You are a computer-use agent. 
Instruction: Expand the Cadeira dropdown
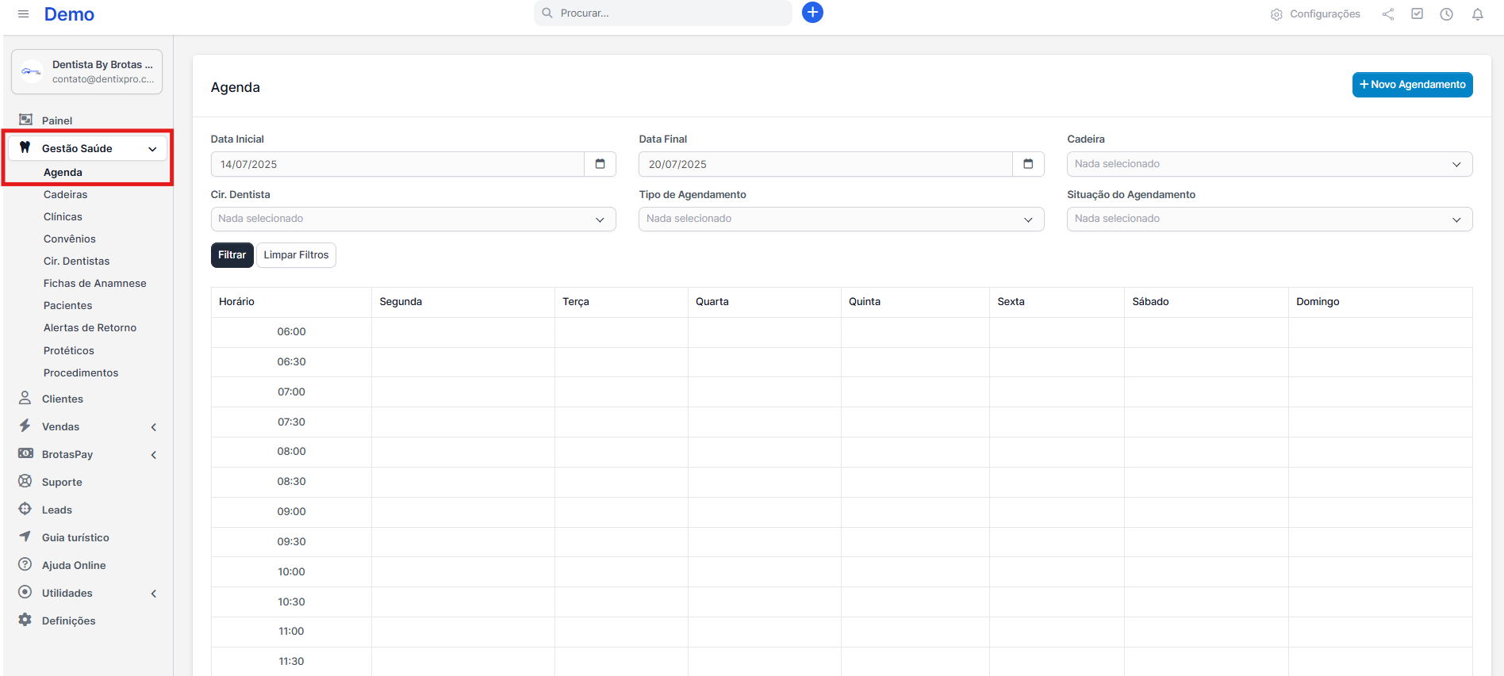tap(1269, 164)
